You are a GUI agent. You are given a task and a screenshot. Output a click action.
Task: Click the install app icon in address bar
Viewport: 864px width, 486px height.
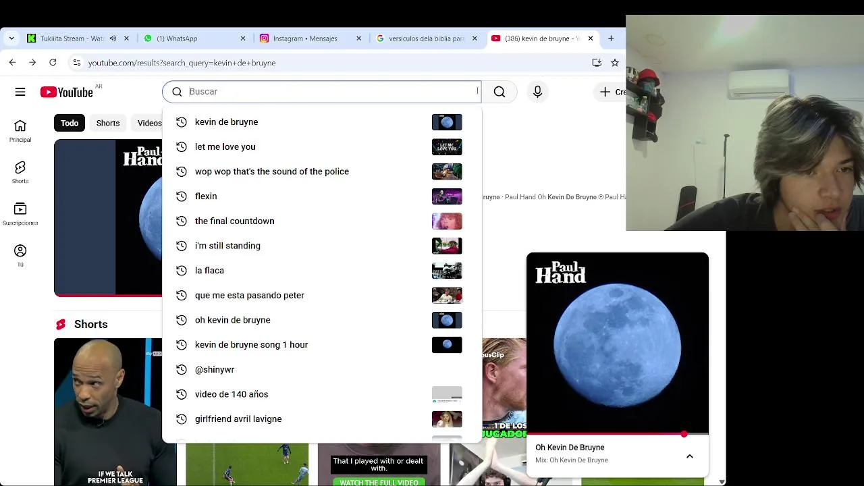(x=597, y=62)
